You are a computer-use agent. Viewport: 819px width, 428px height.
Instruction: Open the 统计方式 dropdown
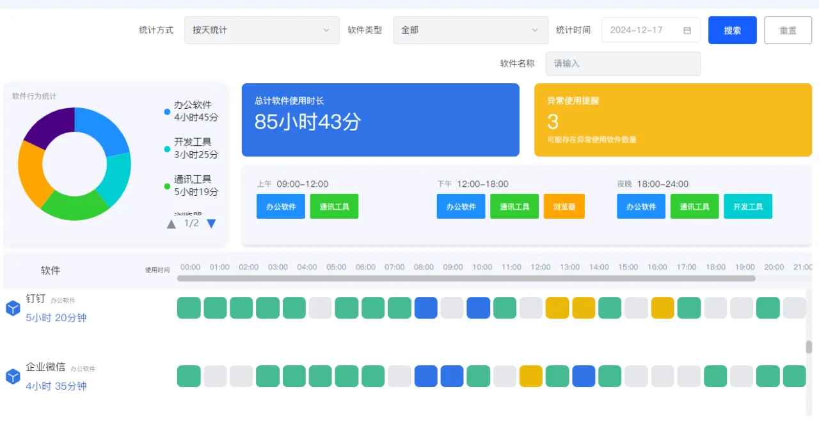click(262, 29)
